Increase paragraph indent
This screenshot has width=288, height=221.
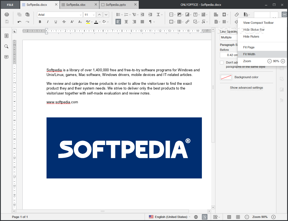click(x=150, y=14)
